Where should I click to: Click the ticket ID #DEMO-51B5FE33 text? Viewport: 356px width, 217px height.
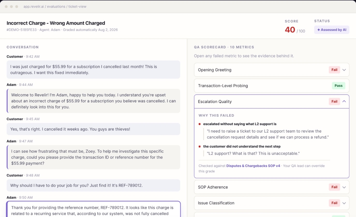pos(21,30)
